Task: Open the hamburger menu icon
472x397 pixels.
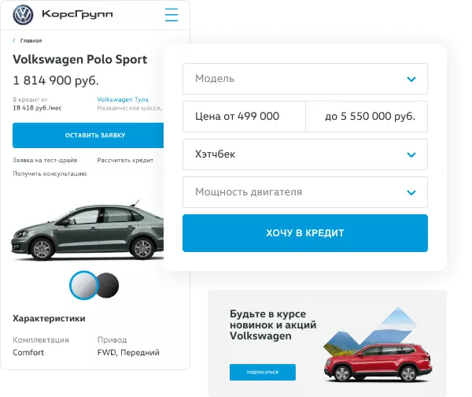Action: [x=171, y=15]
